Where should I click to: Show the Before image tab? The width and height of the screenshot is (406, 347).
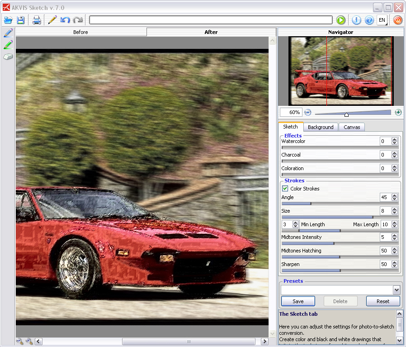click(80, 32)
